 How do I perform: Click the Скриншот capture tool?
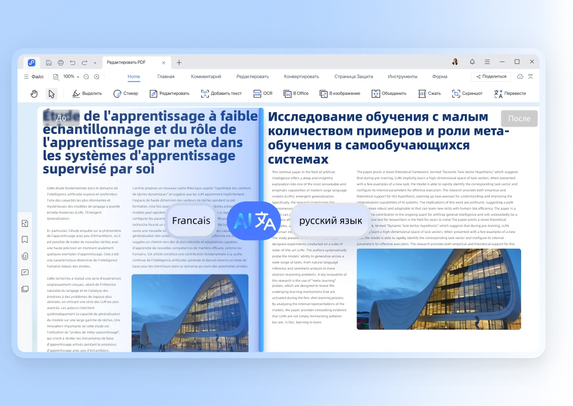[x=467, y=93]
